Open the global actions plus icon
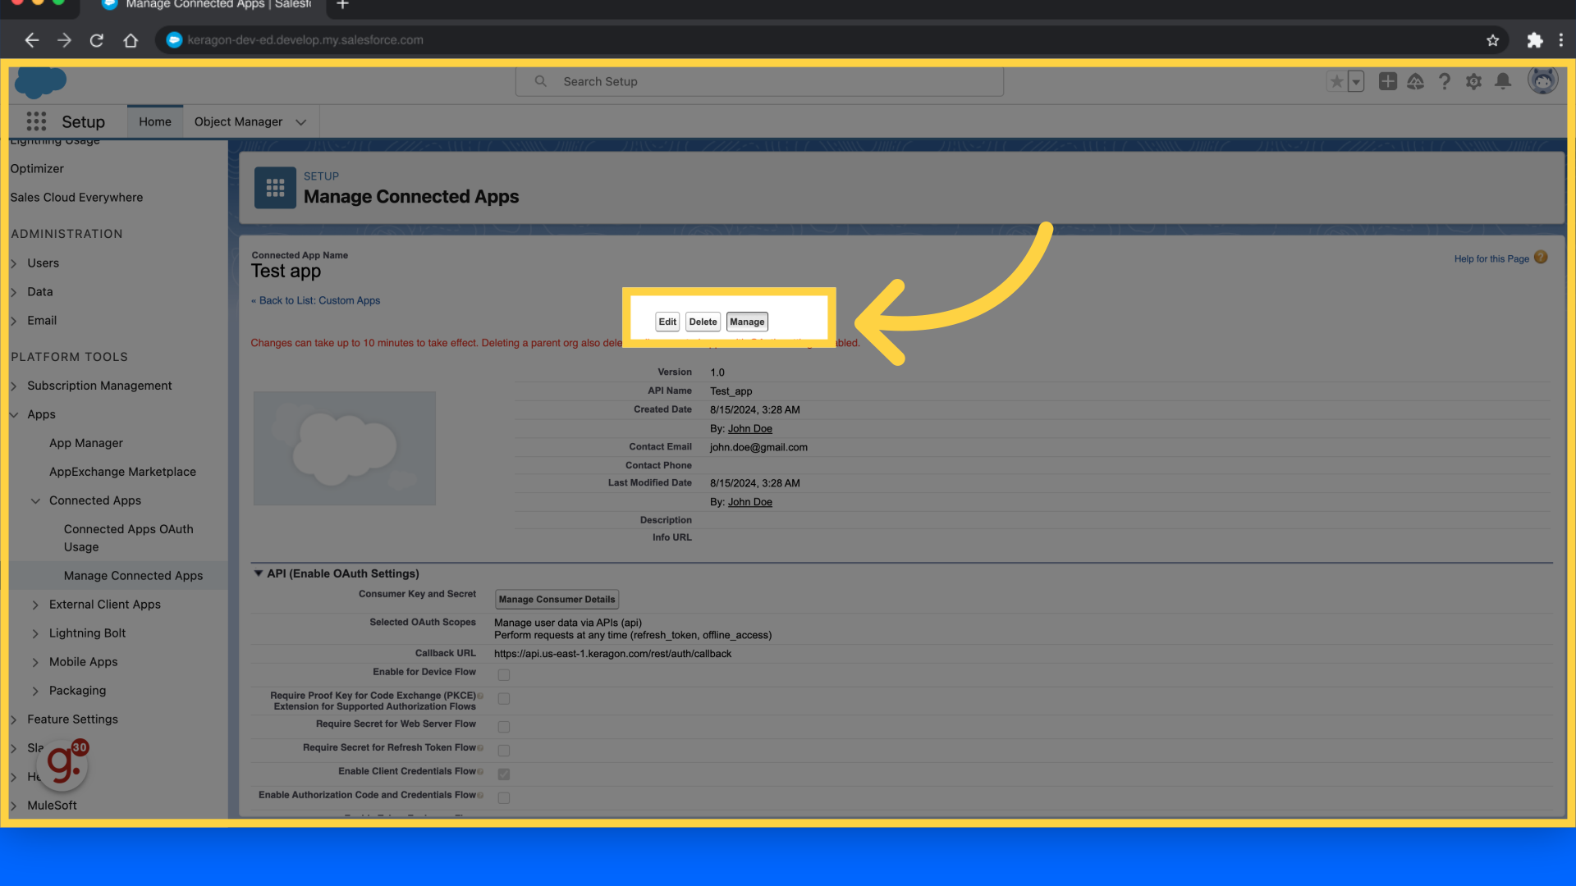1576x886 pixels. 1388,81
